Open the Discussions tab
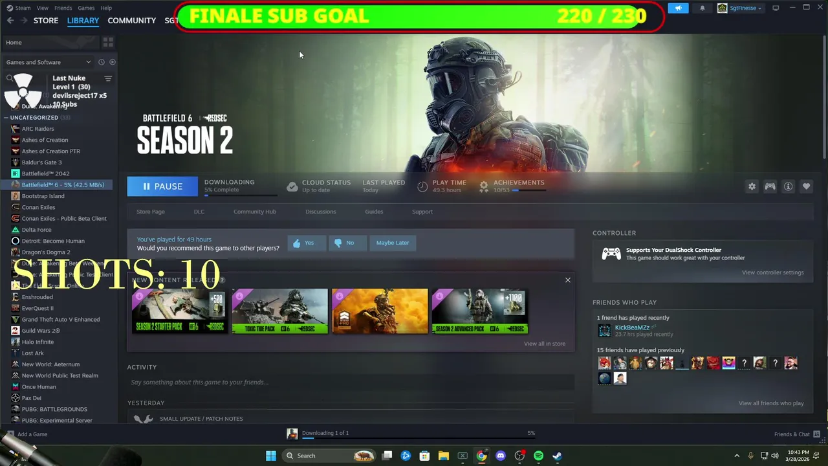Viewport: 828px width, 466px height. coord(321,212)
